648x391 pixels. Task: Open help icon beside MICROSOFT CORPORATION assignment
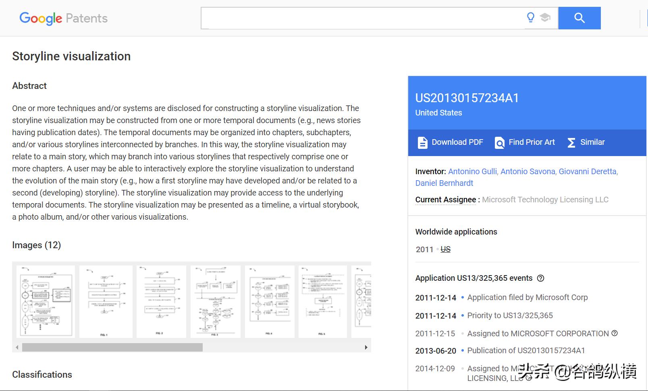click(615, 333)
